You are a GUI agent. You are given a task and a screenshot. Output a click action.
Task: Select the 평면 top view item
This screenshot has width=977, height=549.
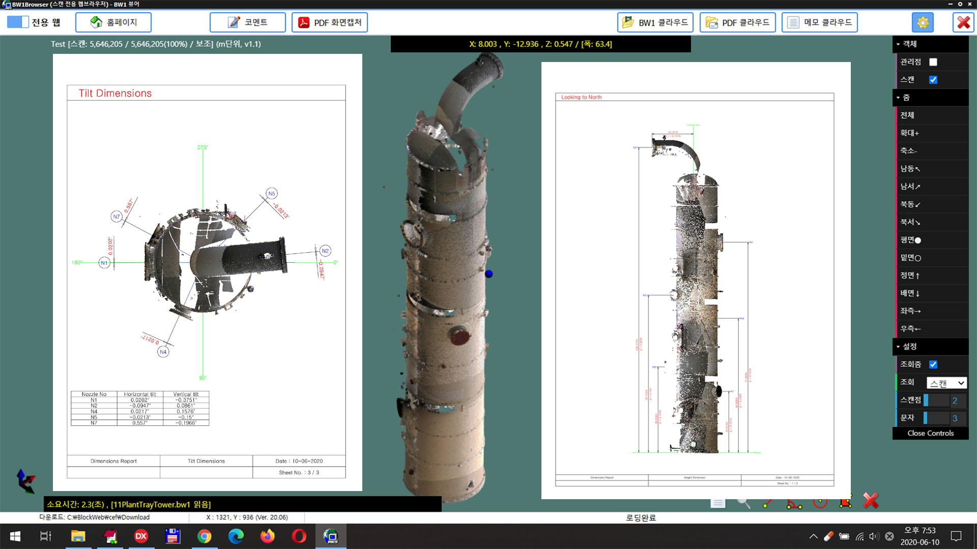(910, 240)
